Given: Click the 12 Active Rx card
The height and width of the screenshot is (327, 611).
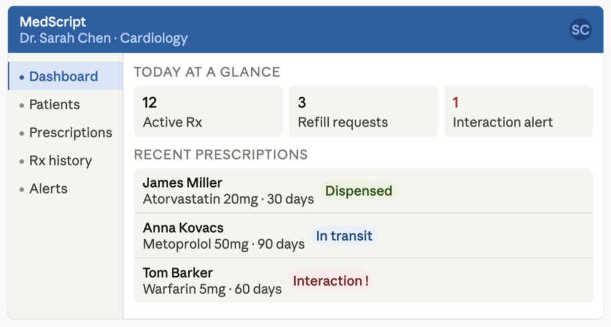Looking at the screenshot, I should click(x=208, y=112).
